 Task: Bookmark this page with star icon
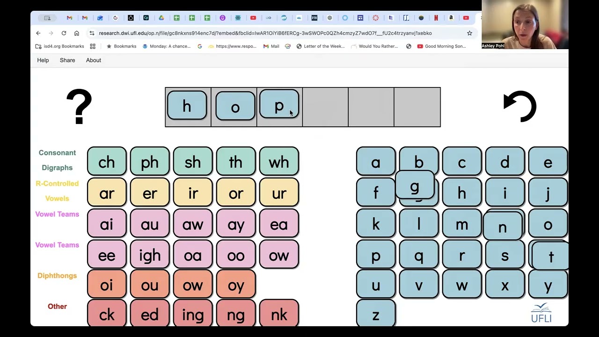469,33
